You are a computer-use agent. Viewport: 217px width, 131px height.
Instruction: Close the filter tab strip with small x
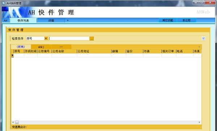click(199, 47)
